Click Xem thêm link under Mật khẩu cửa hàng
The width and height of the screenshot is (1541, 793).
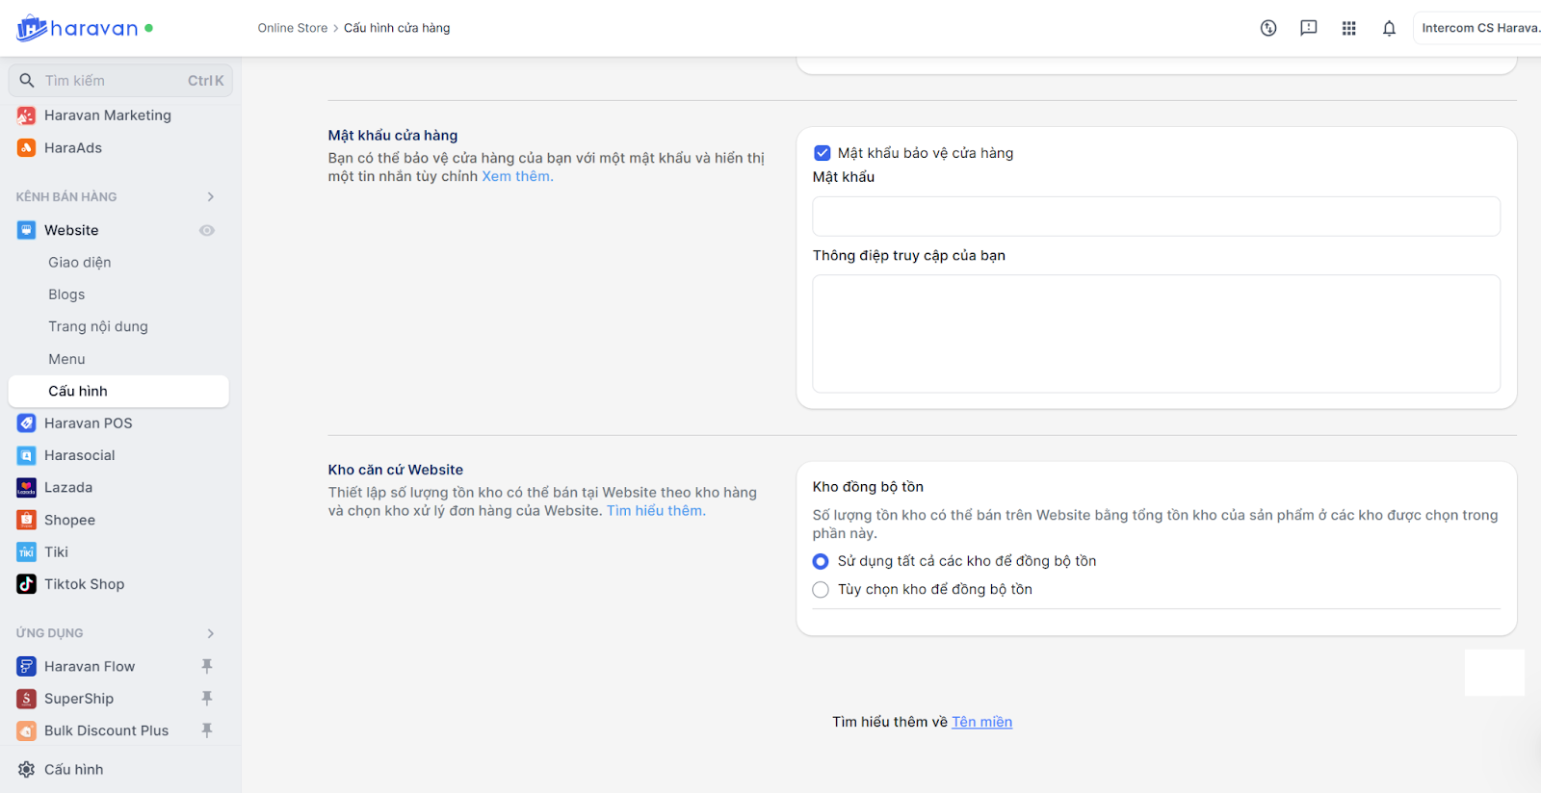pos(517,176)
